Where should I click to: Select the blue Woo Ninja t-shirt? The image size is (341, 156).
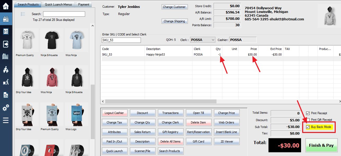[76, 40]
